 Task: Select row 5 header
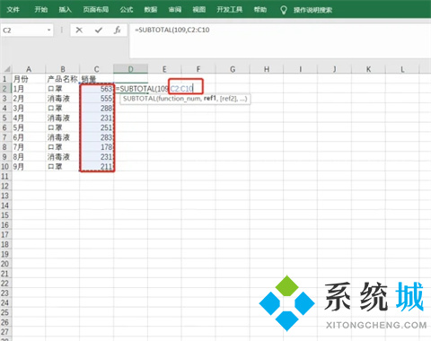(5, 118)
